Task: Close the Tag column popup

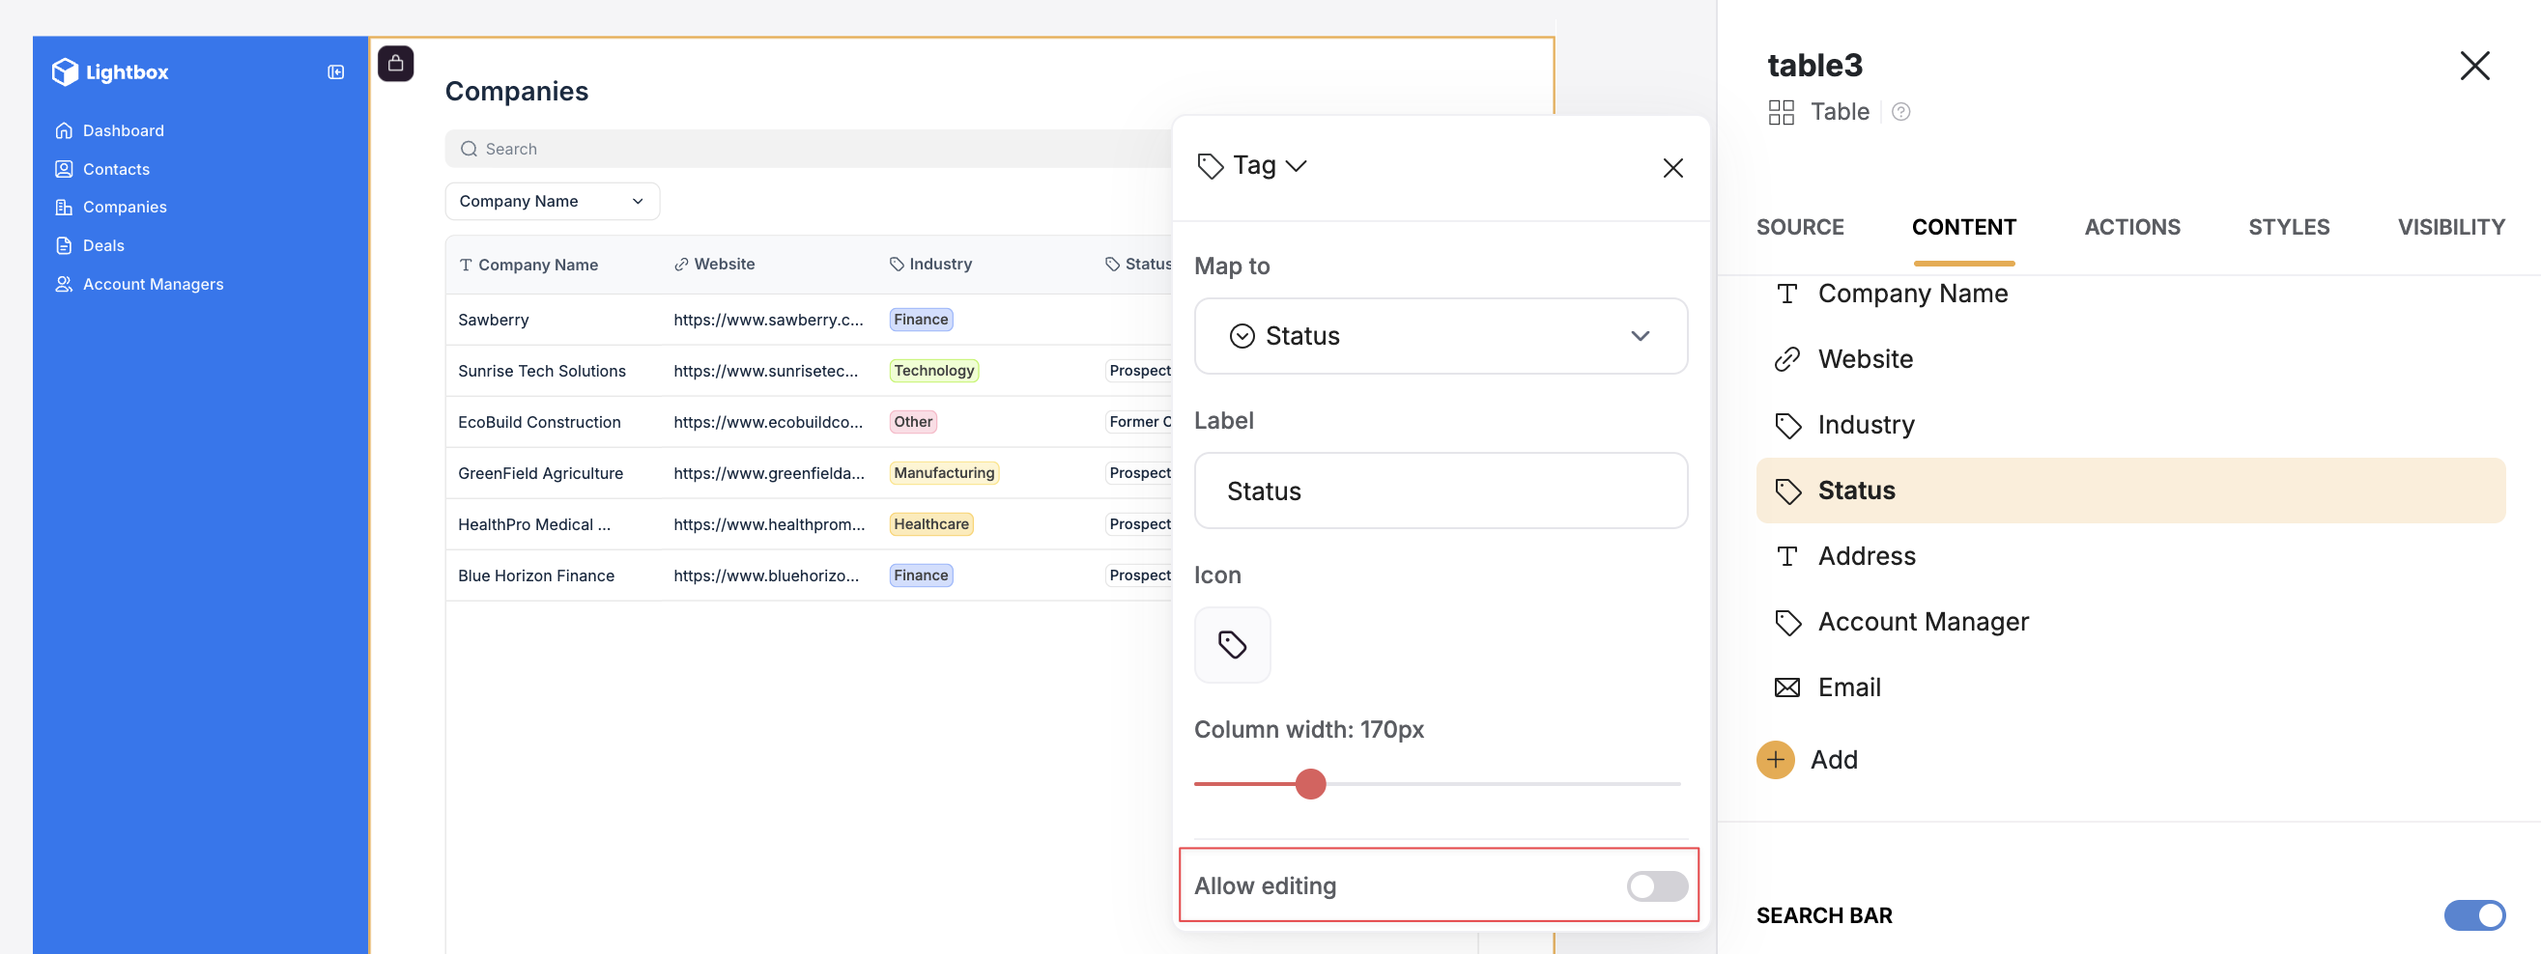Action: (1672, 168)
